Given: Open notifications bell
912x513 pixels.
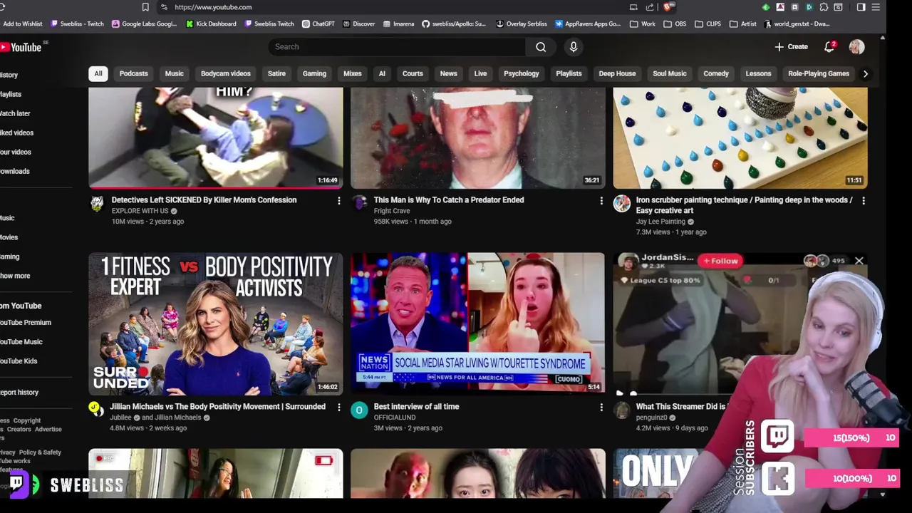Looking at the screenshot, I should [829, 47].
